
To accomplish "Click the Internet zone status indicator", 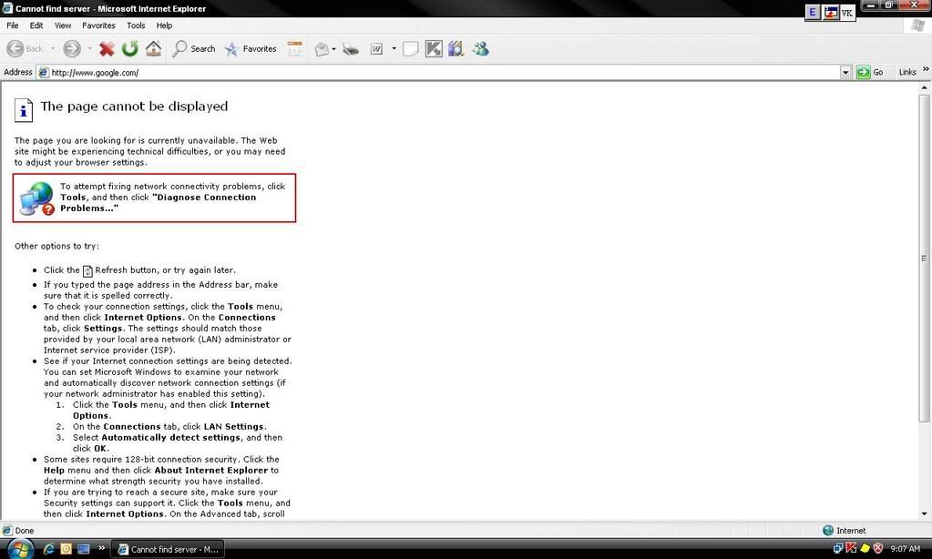I will pyautogui.click(x=844, y=531).
